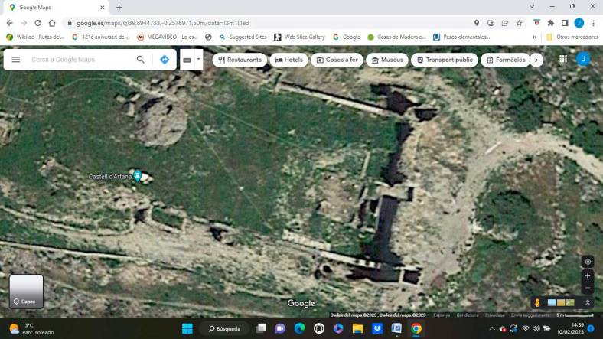This screenshot has width=603, height=339.
Task: Zoom in with the plus button
Action: click(587, 275)
